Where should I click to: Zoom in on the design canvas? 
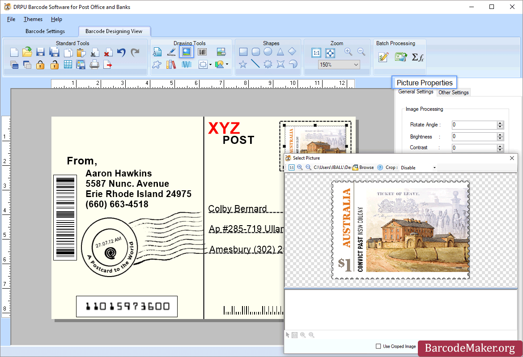tap(348, 52)
